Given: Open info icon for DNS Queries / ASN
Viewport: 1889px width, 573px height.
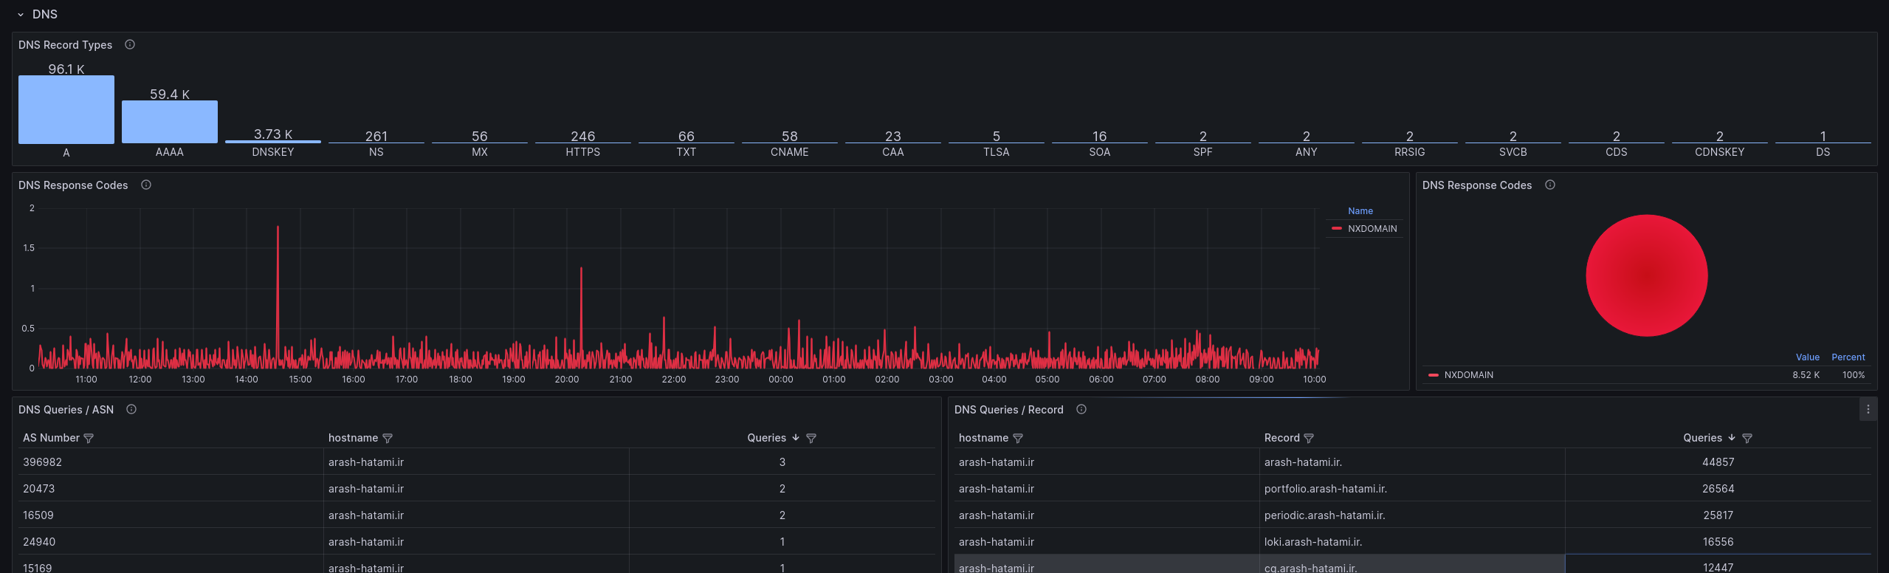Looking at the screenshot, I should (x=131, y=410).
